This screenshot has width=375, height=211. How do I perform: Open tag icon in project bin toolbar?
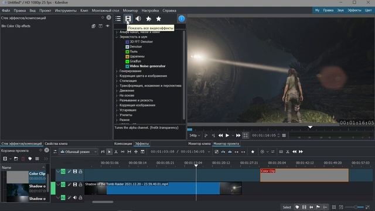click(30, 159)
